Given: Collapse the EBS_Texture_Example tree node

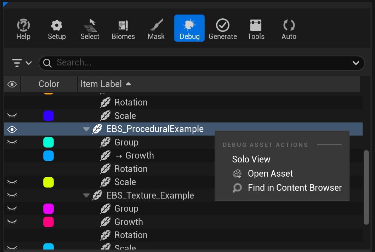Looking at the screenshot, I should (86, 195).
